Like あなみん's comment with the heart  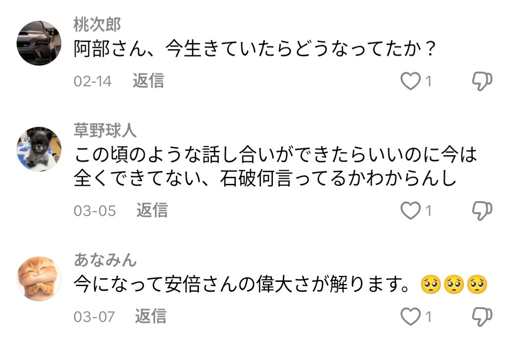tap(410, 317)
